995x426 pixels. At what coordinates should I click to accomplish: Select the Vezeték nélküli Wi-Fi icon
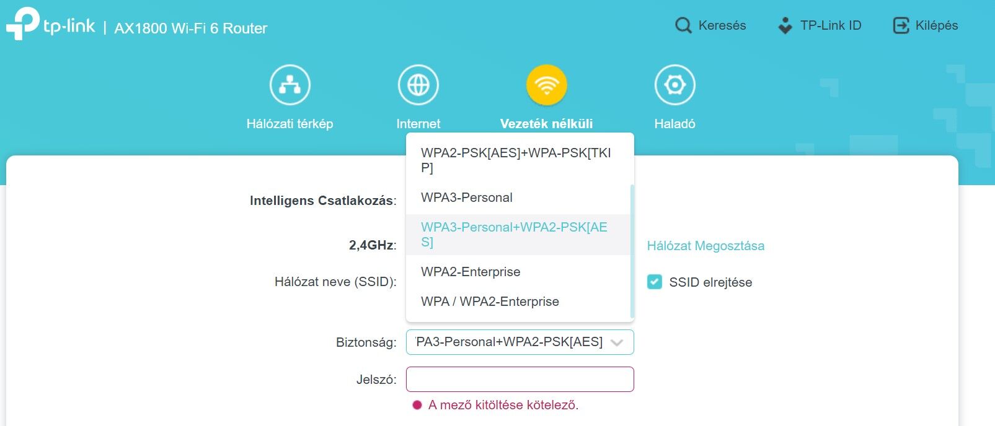pos(546,85)
